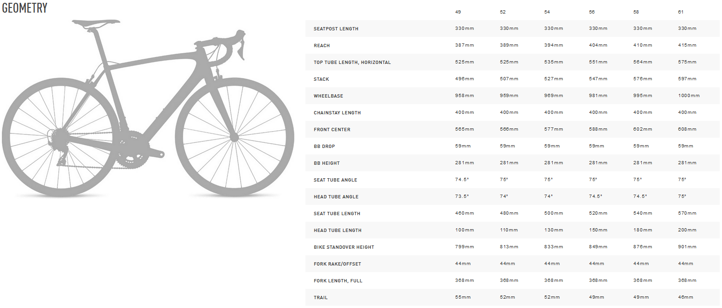
Task: Click the WHEELBASE row label
Action: coord(328,96)
